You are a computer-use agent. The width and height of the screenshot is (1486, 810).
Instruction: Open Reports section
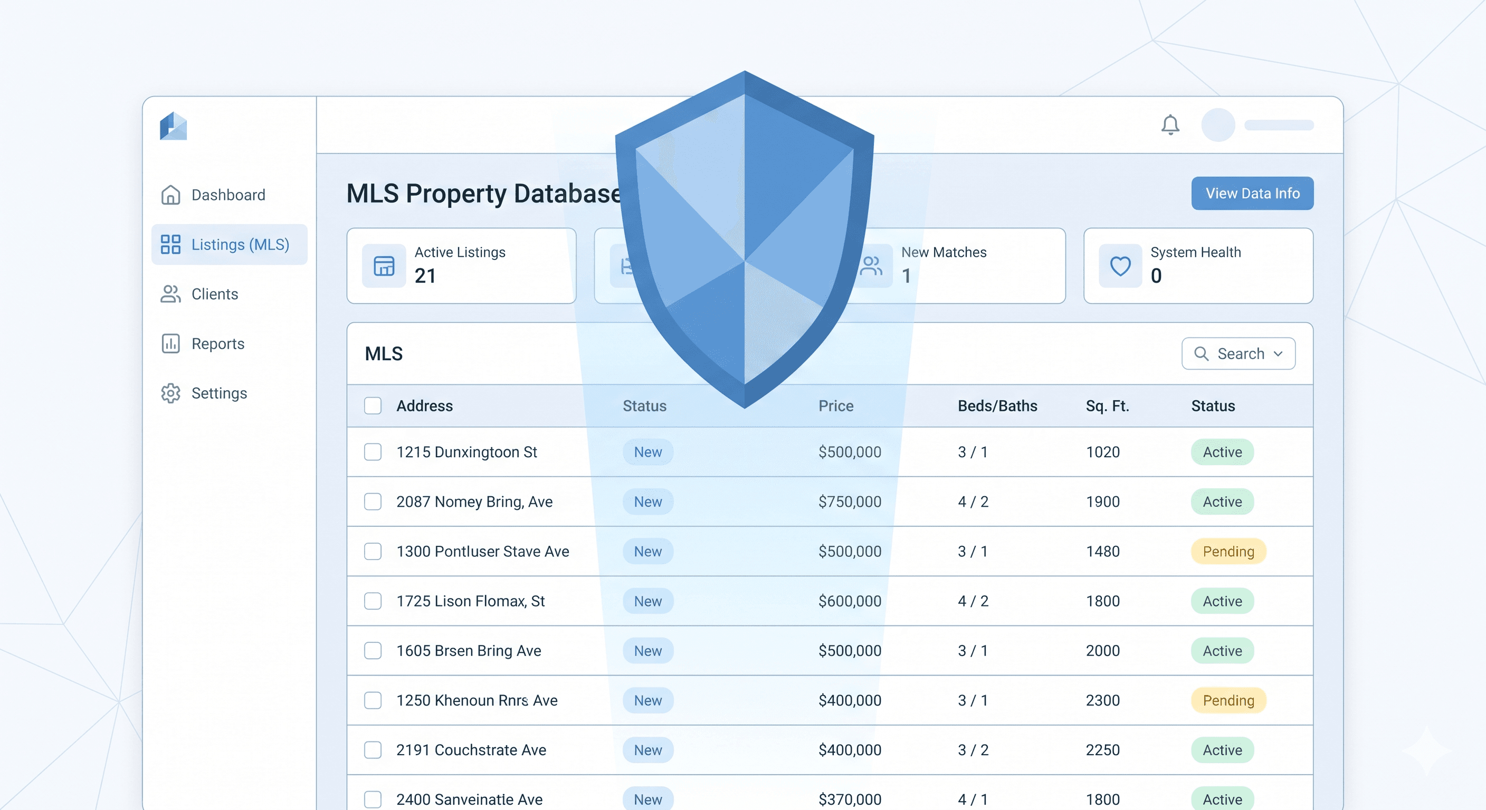click(x=229, y=344)
